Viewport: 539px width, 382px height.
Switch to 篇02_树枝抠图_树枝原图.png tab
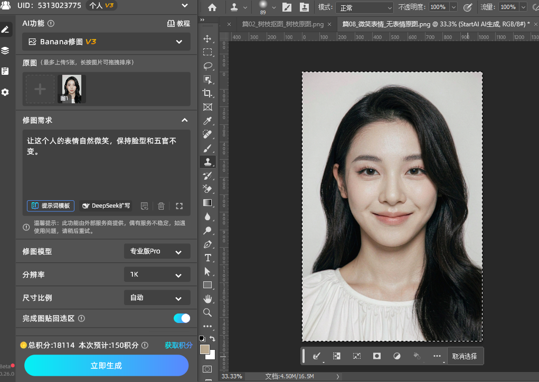point(282,24)
